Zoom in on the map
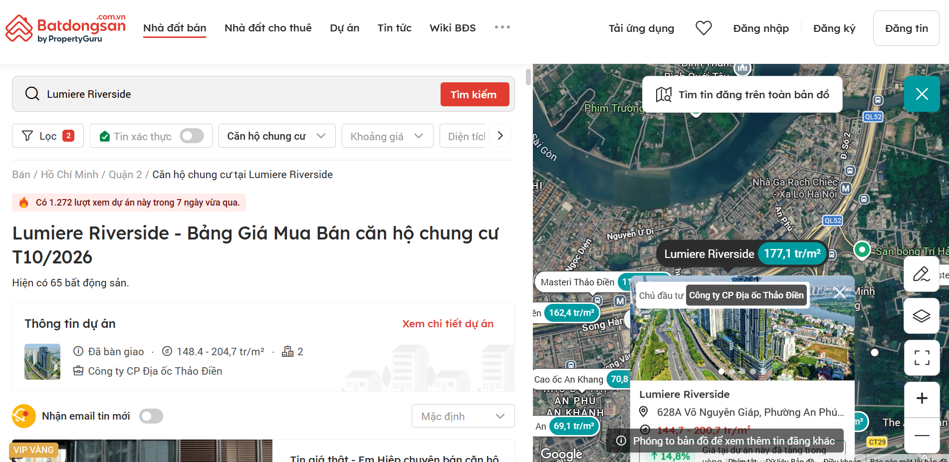 922,399
